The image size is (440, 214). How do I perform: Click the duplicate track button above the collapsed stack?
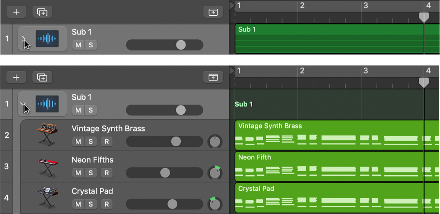[x=42, y=12]
